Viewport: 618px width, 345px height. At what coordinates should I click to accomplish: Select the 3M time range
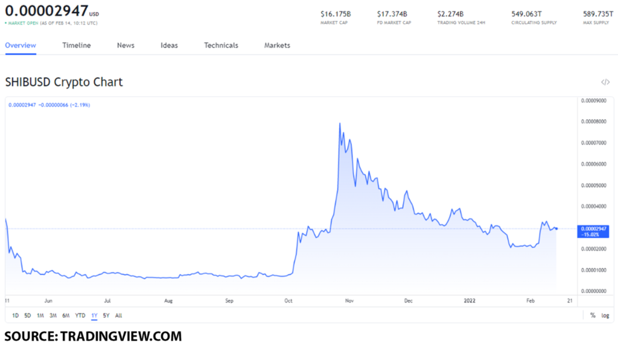click(53, 315)
